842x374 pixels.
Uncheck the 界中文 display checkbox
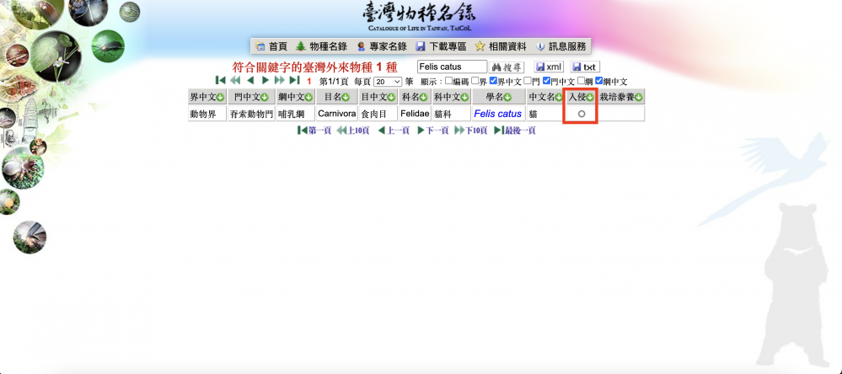click(493, 81)
